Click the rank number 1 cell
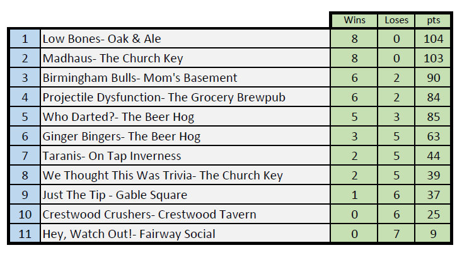The image size is (462, 255). click(x=25, y=39)
